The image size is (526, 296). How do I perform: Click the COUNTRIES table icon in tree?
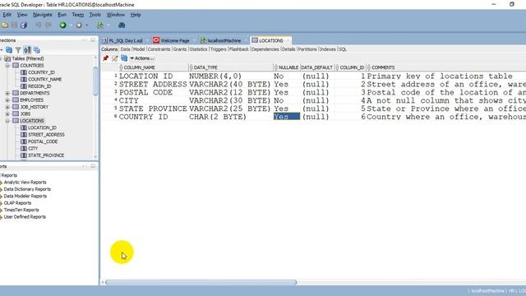tap(16, 66)
